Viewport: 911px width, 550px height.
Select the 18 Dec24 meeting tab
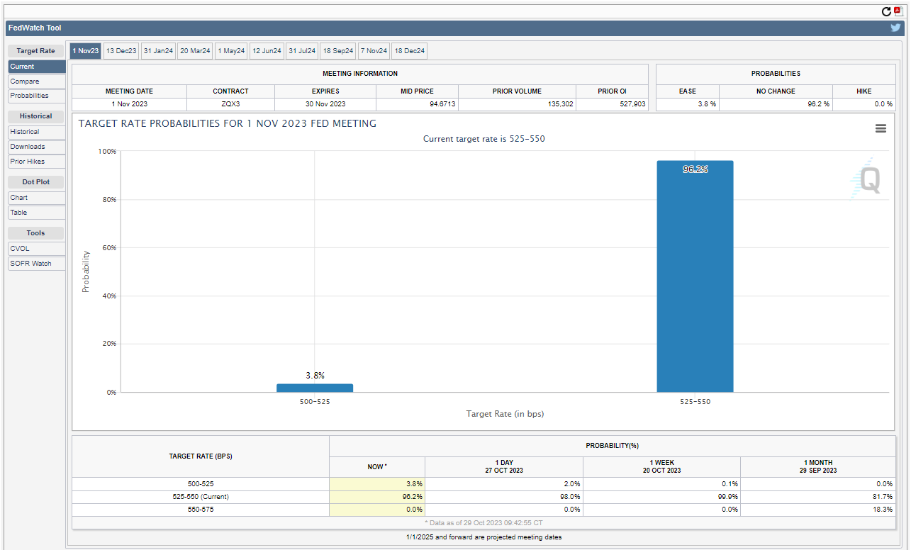pyautogui.click(x=409, y=51)
